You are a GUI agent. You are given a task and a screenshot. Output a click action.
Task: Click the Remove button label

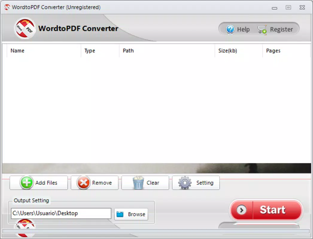coord(102,183)
